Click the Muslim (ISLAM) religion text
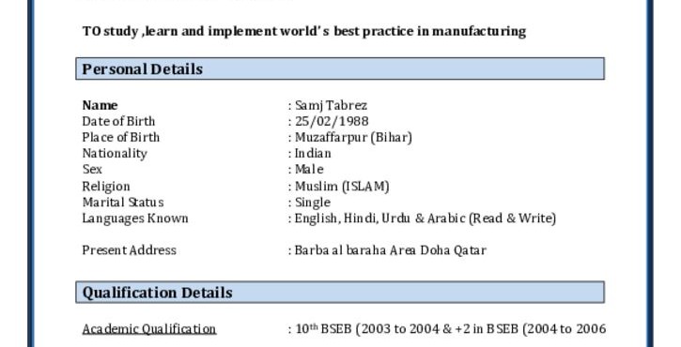This screenshot has height=347, width=681. (342, 186)
